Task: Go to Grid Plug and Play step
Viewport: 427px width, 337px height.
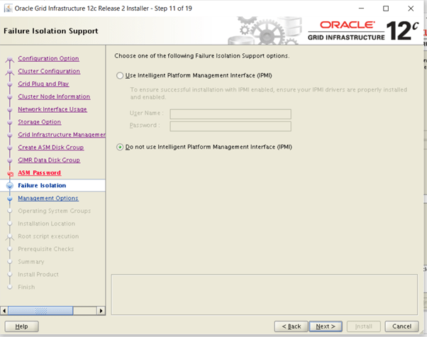Action: (43, 84)
